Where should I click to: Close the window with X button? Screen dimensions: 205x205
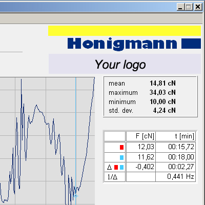pyautogui.click(x=198, y=7)
